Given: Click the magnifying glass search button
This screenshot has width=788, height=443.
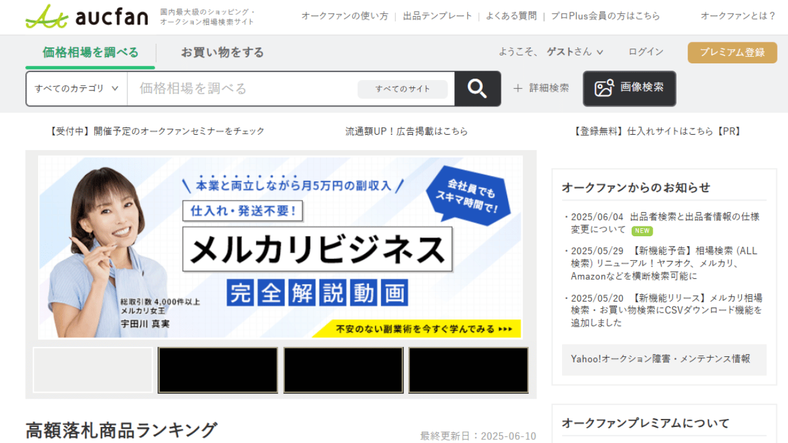Looking at the screenshot, I should (x=477, y=89).
